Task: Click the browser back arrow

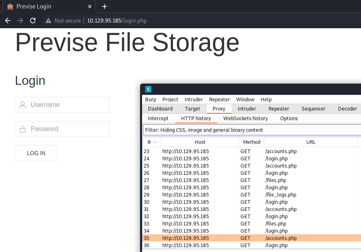Action: (x=7, y=21)
